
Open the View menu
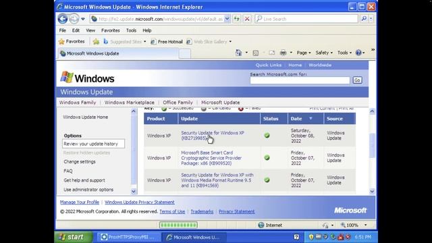[x=90, y=30]
